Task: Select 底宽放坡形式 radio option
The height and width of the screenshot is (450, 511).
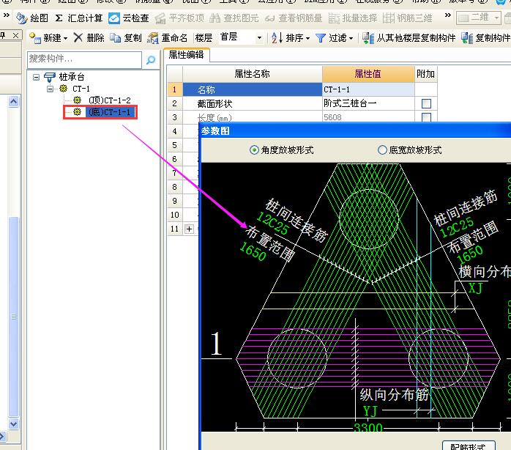Action: click(x=382, y=150)
